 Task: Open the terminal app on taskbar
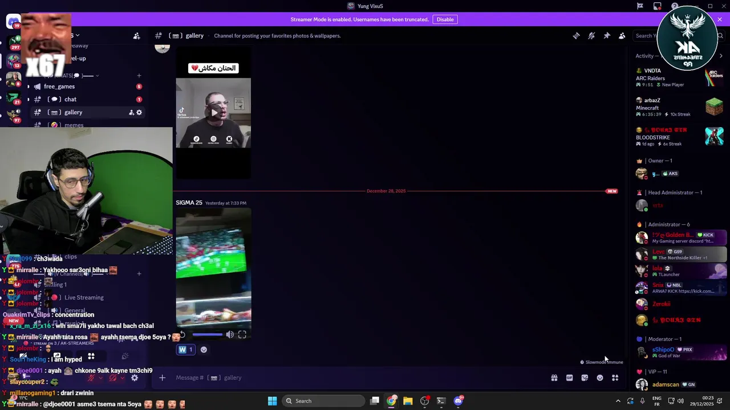441,401
